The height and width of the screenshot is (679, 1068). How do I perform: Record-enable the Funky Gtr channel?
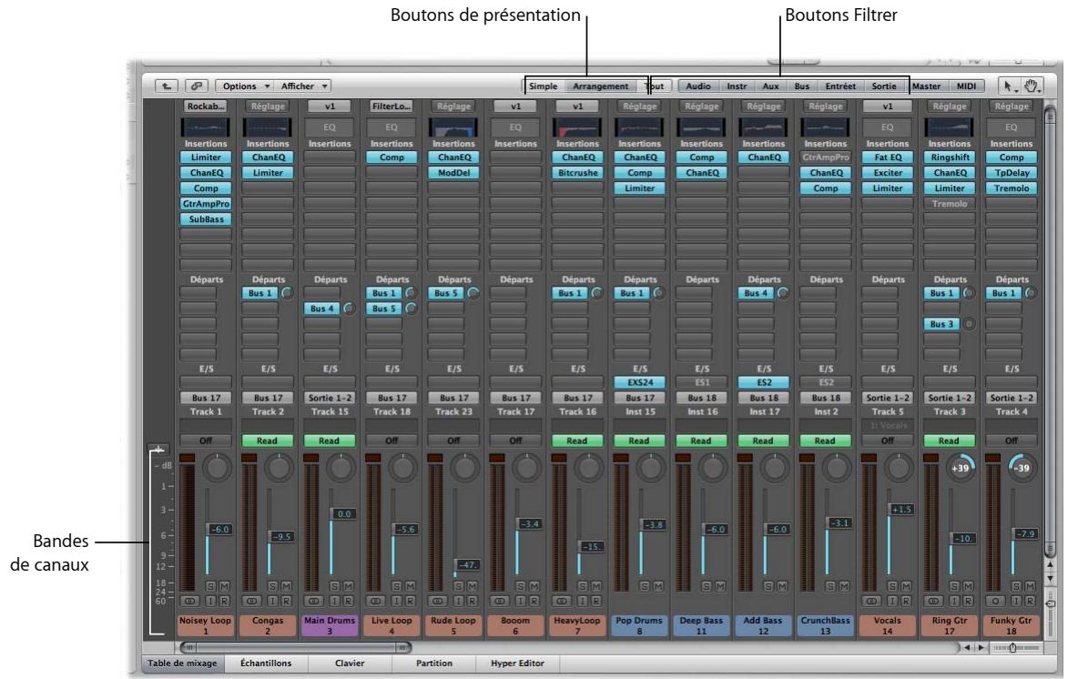point(1030,602)
